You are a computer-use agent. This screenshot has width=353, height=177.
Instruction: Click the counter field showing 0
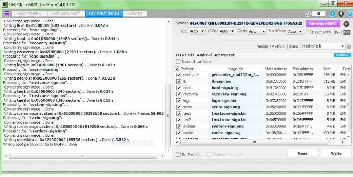click(x=319, y=14)
